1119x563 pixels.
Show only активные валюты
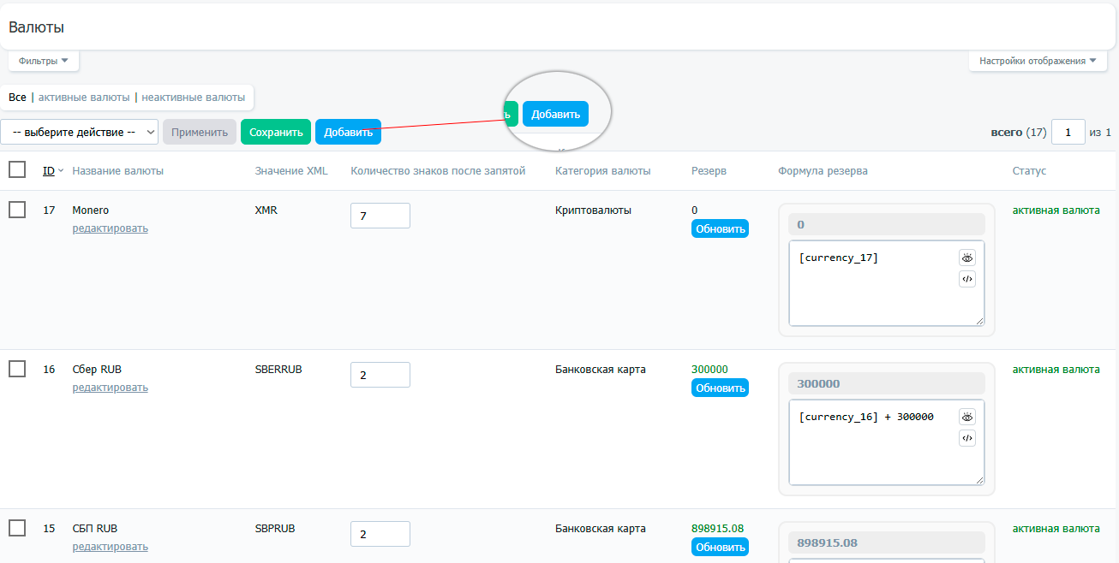(x=84, y=98)
